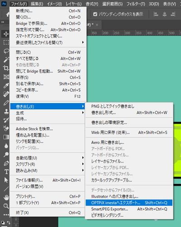
Task: Expand the 生成 submenu
Action: click(83, 113)
